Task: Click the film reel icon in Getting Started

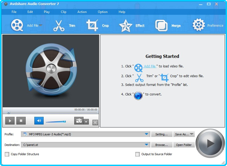Action: coord(138,68)
